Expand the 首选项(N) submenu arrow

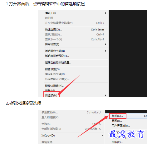click(x=105, y=95)
